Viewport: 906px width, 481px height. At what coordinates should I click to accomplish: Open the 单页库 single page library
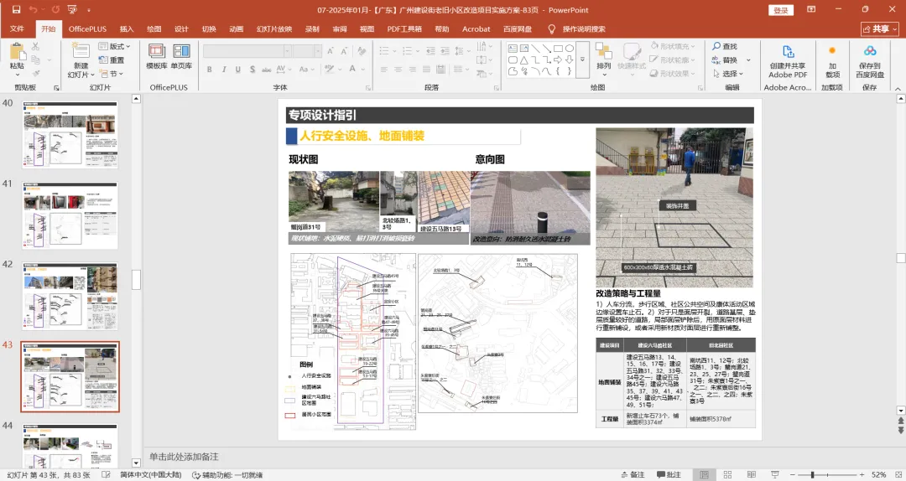181,55
